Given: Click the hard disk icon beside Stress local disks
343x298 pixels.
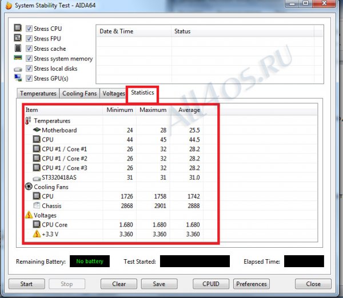Looking at the screenshot, I should pos(18,70).
